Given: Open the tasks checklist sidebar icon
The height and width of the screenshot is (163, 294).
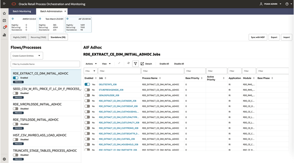Looking at the screenshot, I should pos(4,21).
